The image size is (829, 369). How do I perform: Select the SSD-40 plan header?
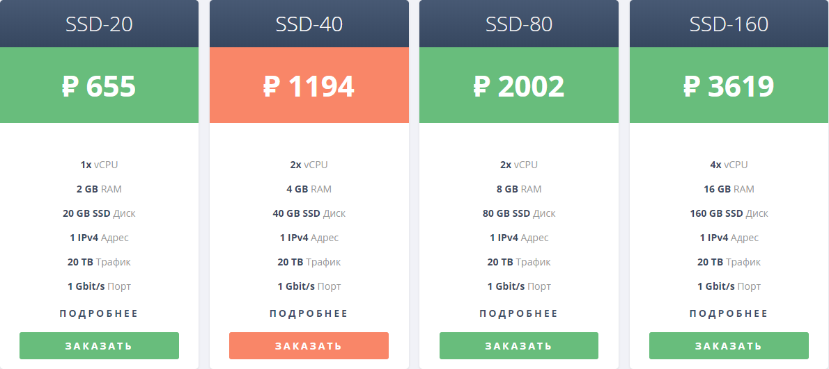[x=309, y=24]
